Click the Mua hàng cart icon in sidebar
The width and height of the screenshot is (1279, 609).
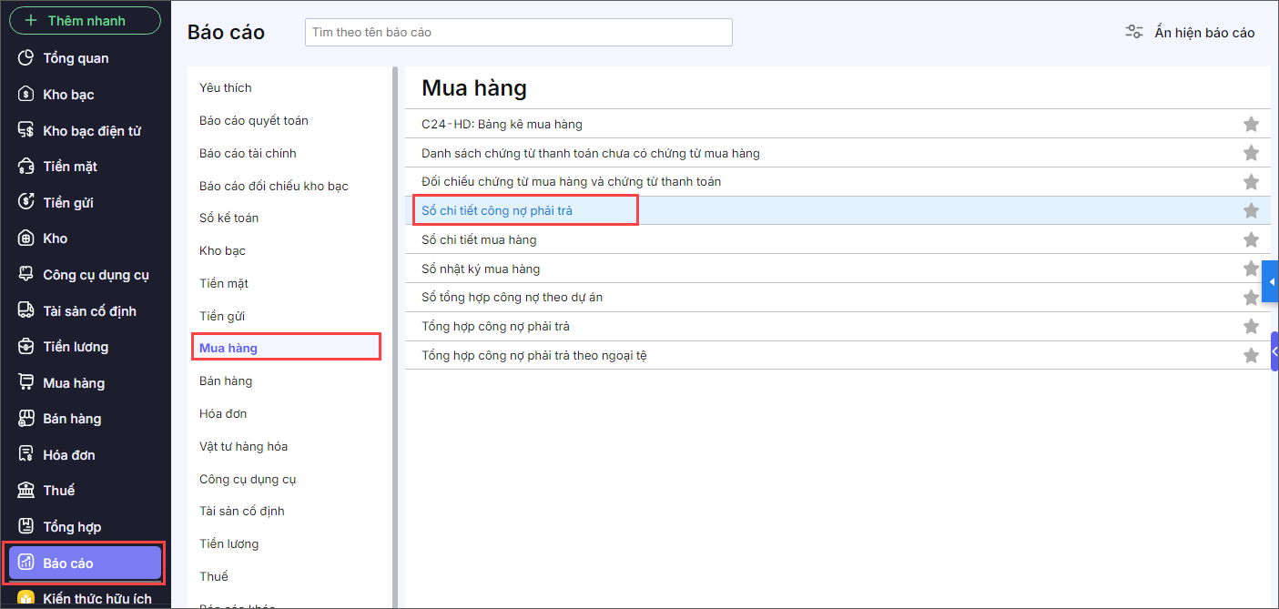[26, 382]
